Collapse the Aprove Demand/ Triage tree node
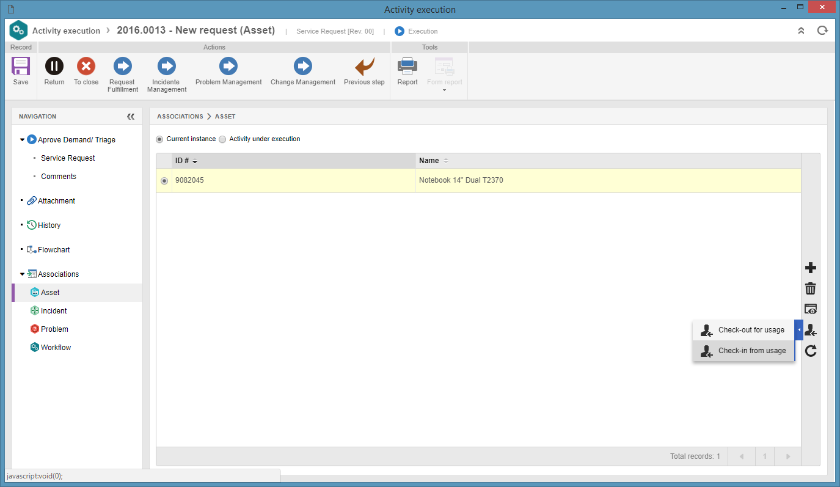Image resolution: width=840 pixels, height=487 pixels. 23,140
